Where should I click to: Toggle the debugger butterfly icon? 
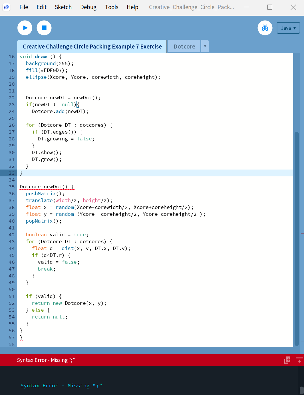(265, 28)
